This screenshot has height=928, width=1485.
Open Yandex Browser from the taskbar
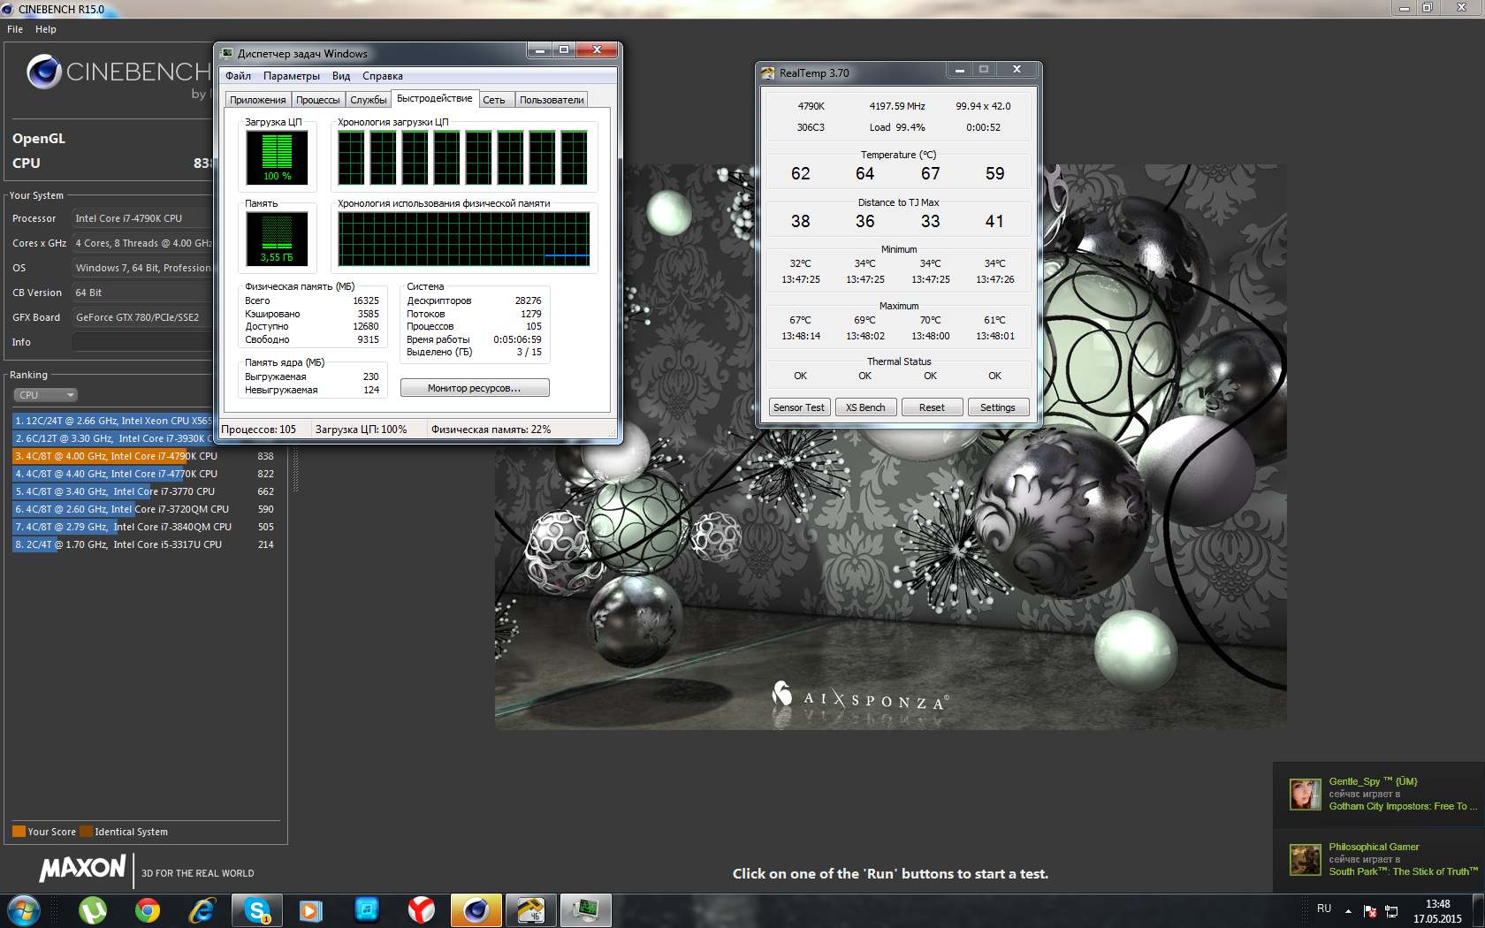(x=421, y=909)
